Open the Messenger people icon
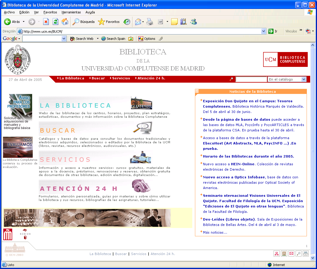Screen dimensions: 317x269 point(193,22)
